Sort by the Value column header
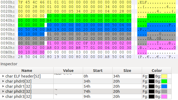The width and height of the screenshot is (178, 100). click(x=68, y=71)
